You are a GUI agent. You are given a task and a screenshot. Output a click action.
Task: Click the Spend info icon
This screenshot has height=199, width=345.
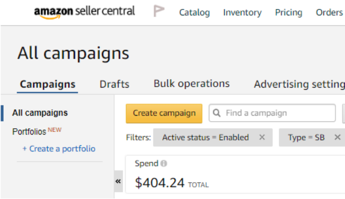(x=164, y=164)
